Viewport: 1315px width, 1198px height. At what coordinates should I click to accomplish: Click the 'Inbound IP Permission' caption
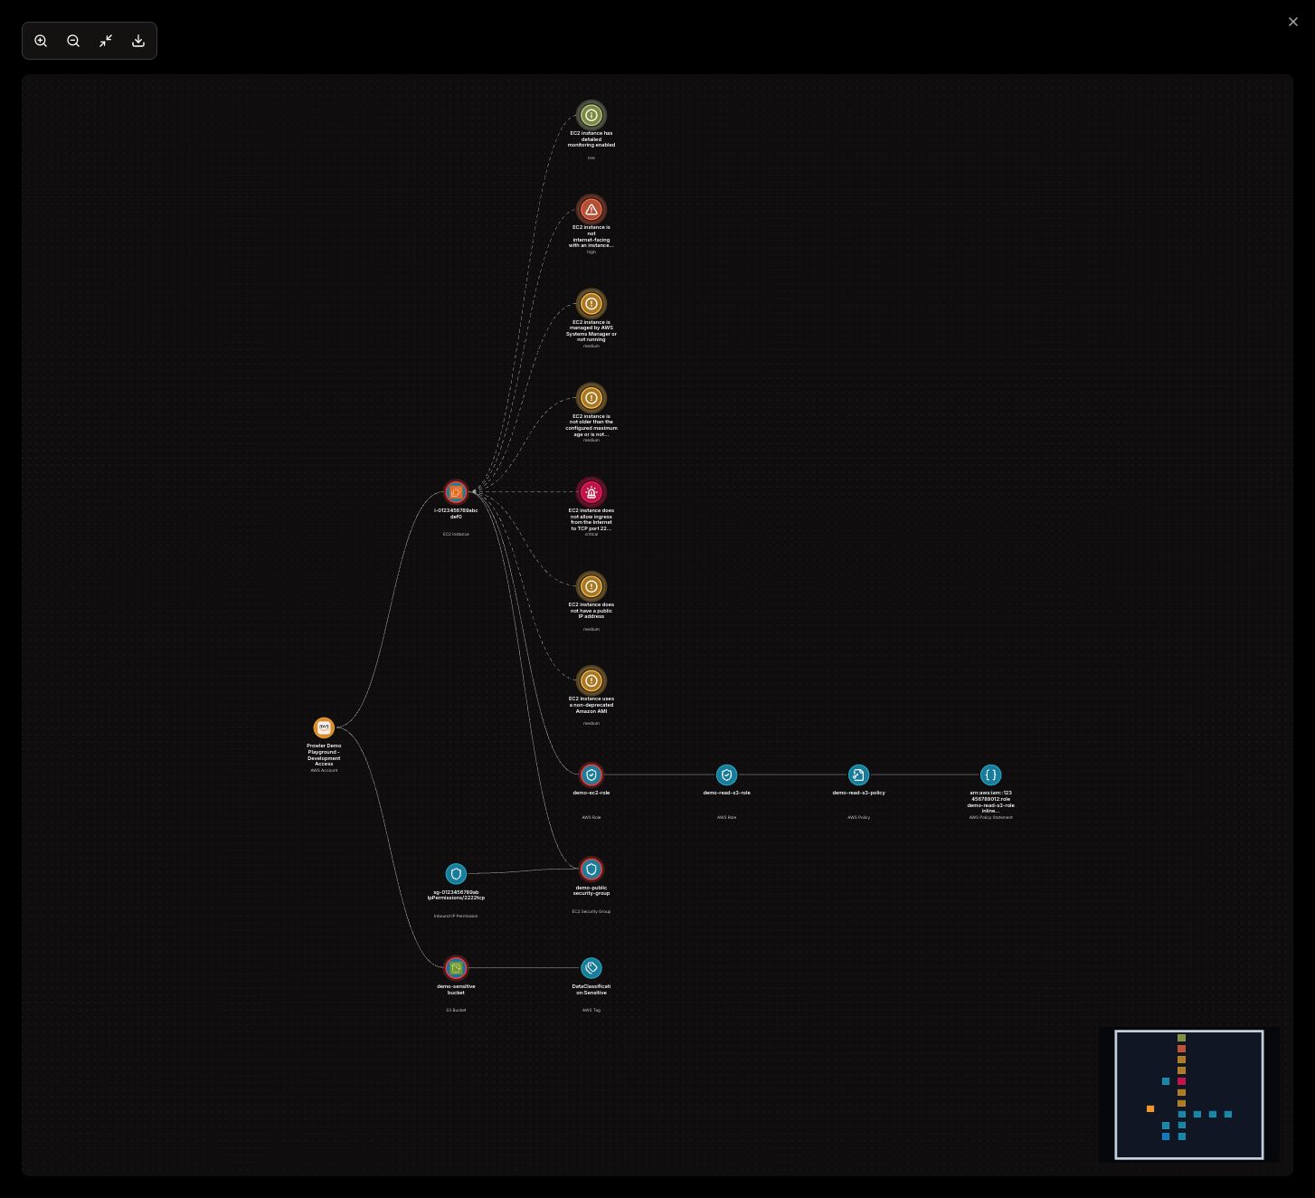pos(456,916)
